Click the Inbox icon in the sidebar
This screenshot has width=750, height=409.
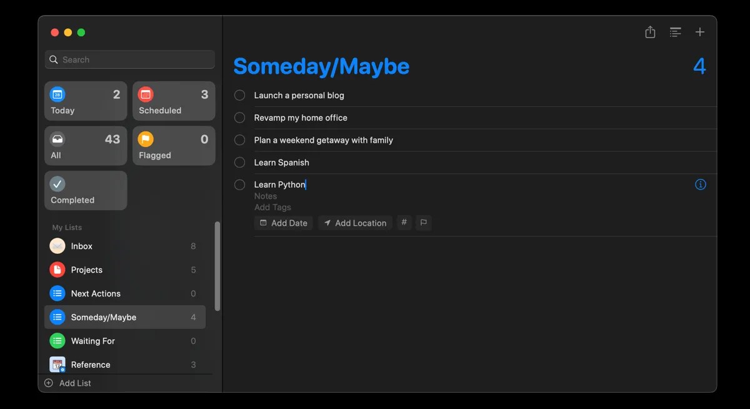(57, 246)
